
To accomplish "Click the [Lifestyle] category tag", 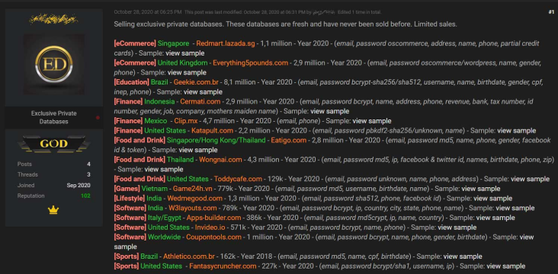I will 130,199.
